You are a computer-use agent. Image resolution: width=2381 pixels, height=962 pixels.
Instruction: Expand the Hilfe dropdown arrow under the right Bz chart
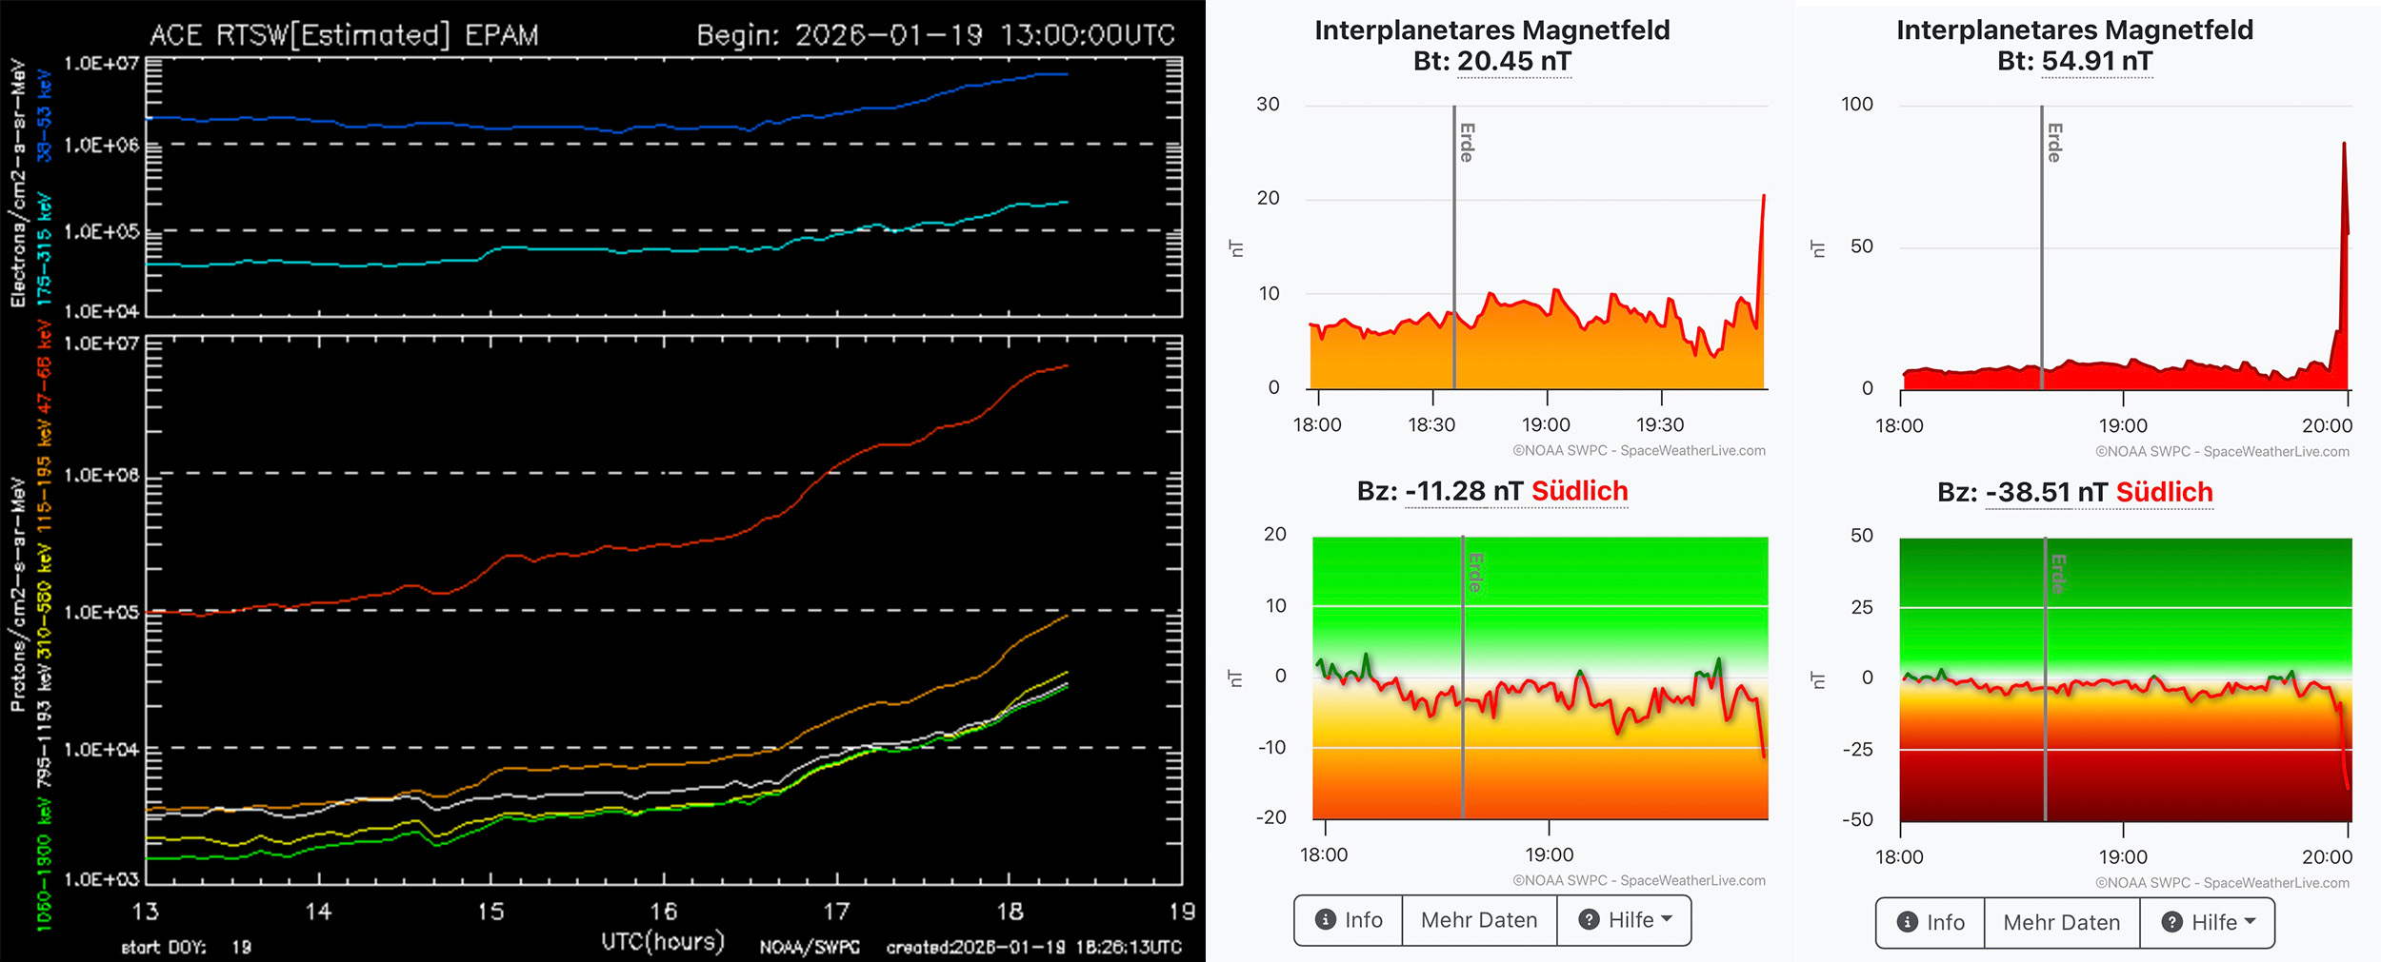coord(2250,921)
